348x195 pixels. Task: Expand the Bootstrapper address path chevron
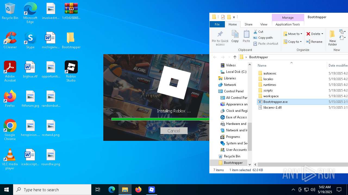tap(246, 57)
